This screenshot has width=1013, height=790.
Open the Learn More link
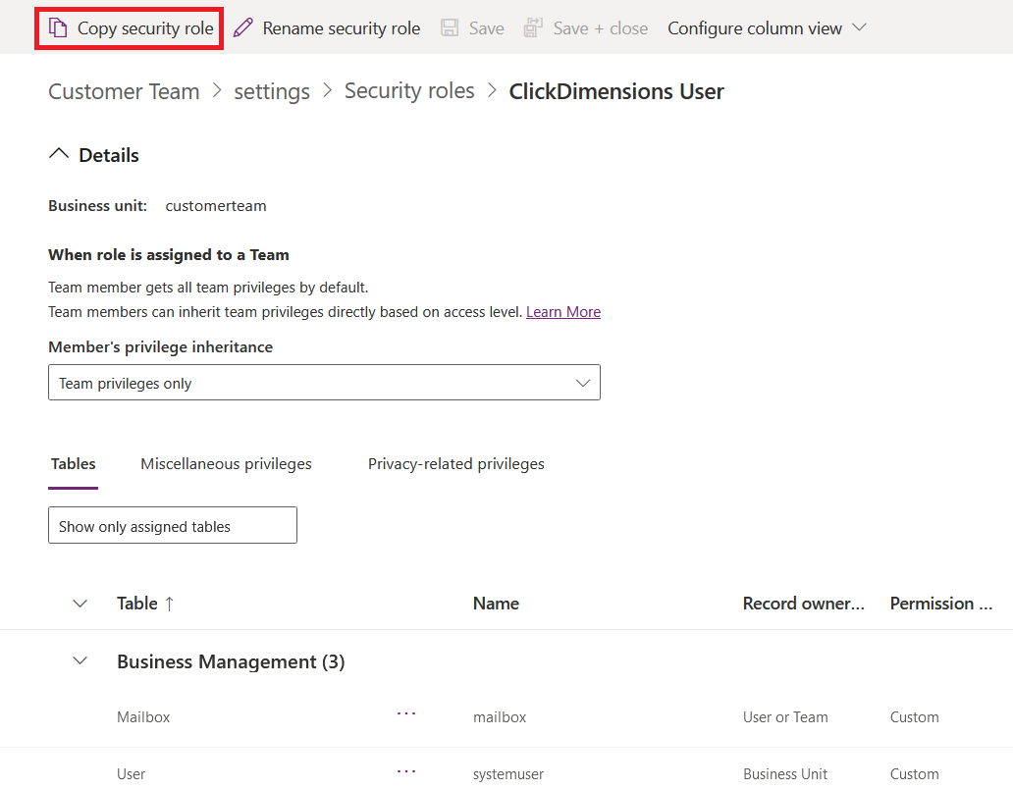click(x=563, y=312)
